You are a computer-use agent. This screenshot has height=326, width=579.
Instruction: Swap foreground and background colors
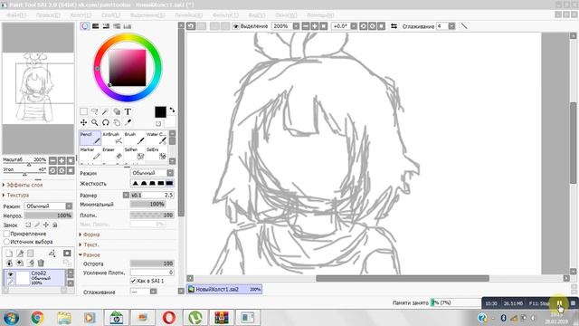pos(172,110)
